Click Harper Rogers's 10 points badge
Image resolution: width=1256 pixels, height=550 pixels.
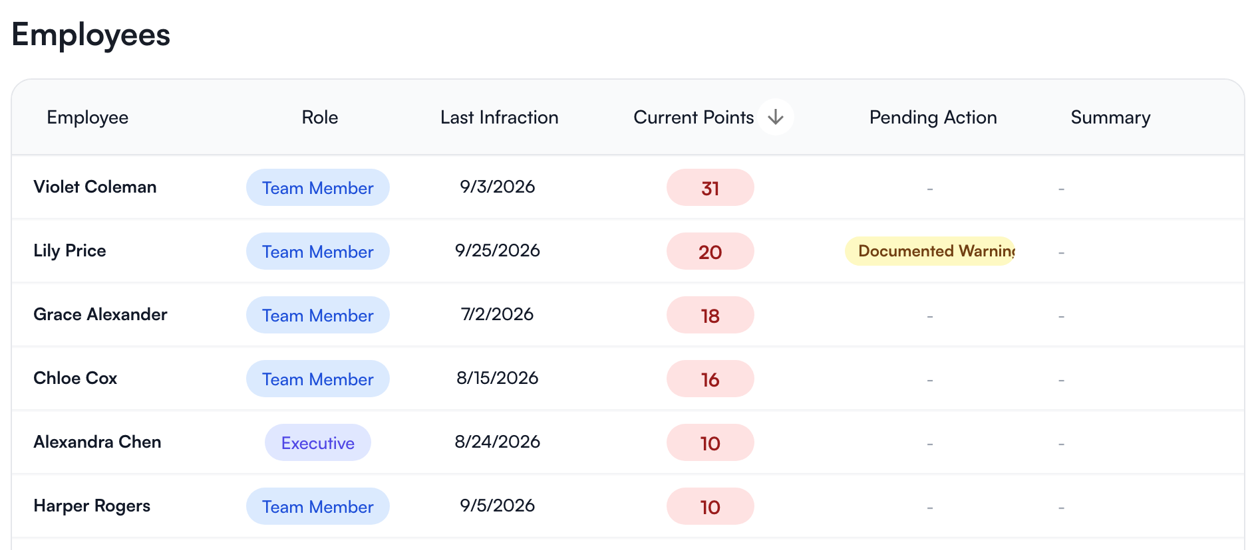click(x=710, y=506)
